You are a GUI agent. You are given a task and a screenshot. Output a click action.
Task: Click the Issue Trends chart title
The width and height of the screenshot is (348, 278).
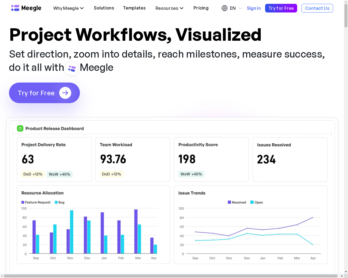pyautogui.click(x=192, y=193)
